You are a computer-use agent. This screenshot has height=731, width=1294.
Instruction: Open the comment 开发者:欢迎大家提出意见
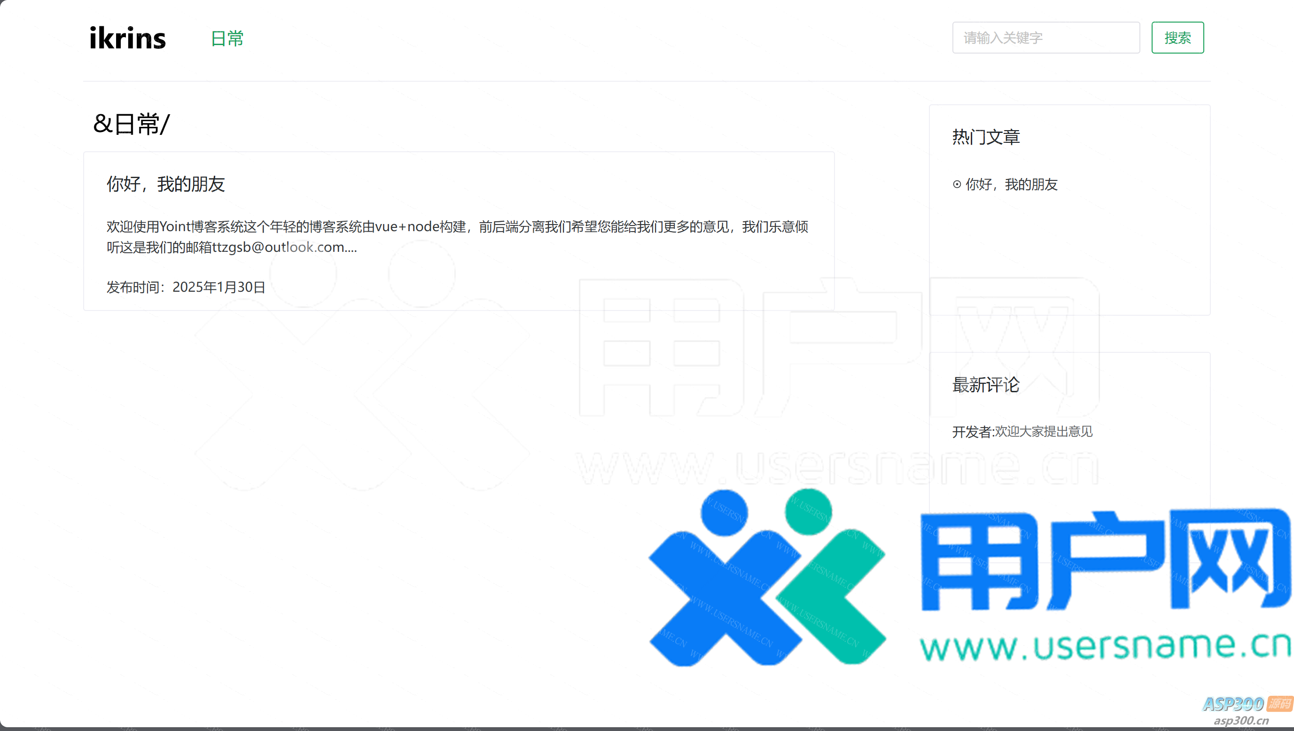[1022, 432]
